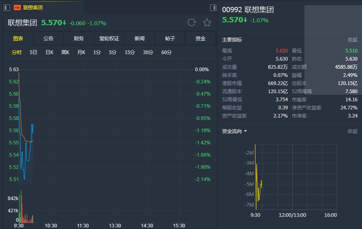
Task: Switch to the 财务 tab
Action: pos(79,39)
